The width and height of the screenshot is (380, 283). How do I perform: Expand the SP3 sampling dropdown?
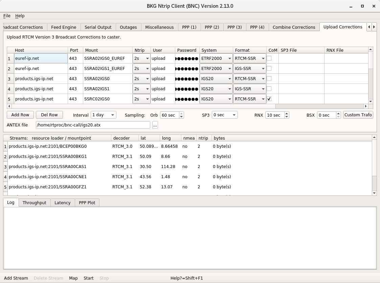pyautogui.click(x=224, y=115)
